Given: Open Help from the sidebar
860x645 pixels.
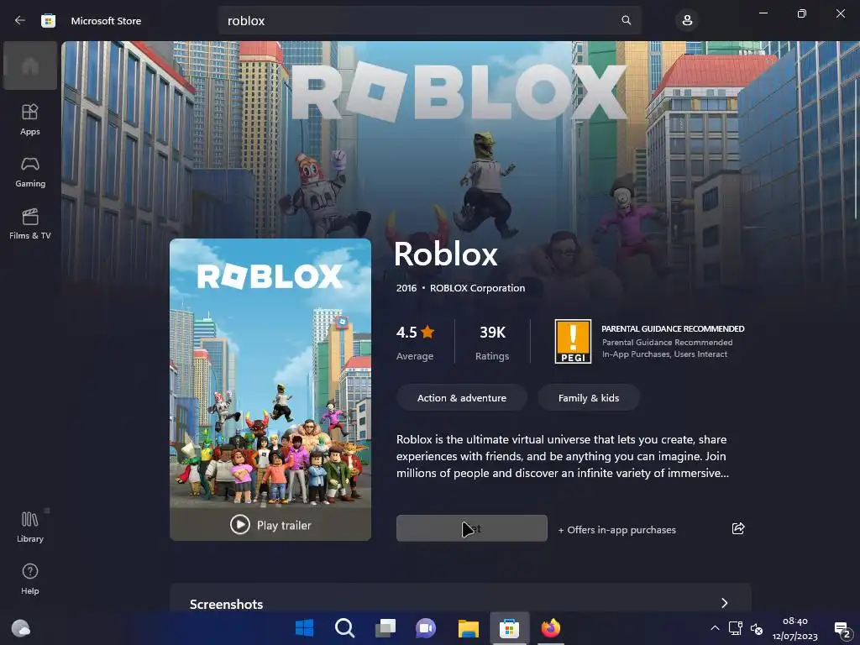Looking at the screenshot, I should (x=30, y=579).
